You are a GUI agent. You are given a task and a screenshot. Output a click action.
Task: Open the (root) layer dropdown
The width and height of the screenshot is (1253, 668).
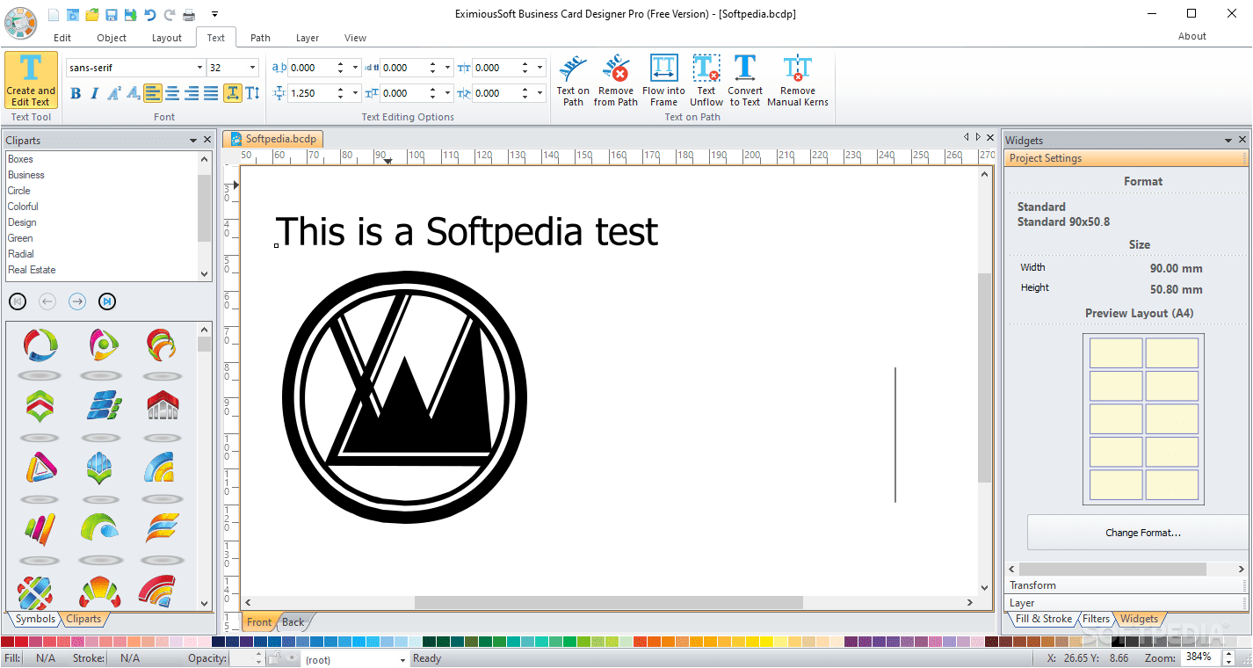click(x=402, y=659)
